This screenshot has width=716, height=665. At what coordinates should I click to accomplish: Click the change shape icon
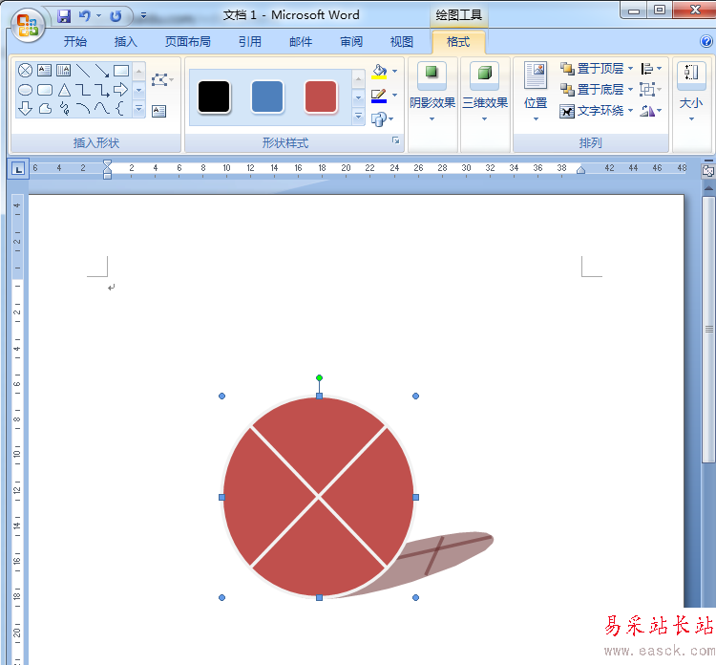point(379,119)
